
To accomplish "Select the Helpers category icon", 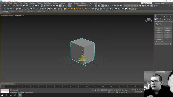I will click(165, 19).
